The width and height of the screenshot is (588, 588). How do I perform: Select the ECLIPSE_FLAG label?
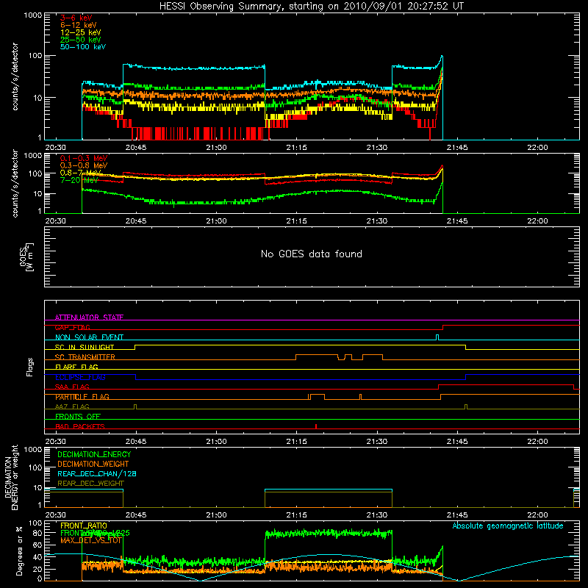(x=80, y=377)
